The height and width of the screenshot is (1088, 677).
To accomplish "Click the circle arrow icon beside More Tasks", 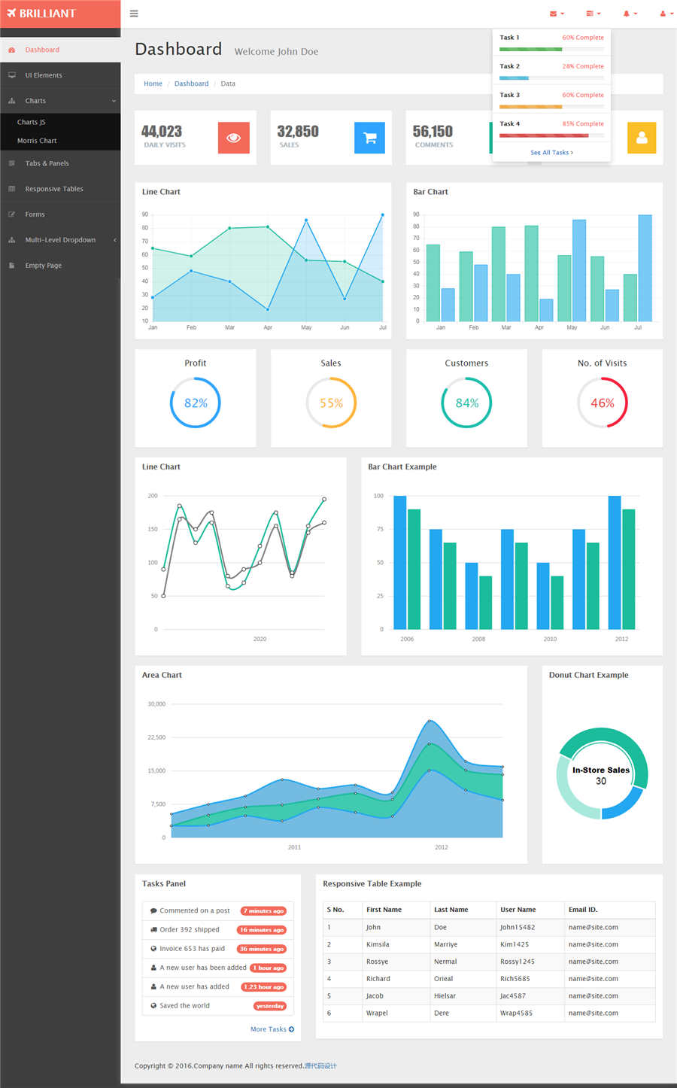I will click(291, 1029).
